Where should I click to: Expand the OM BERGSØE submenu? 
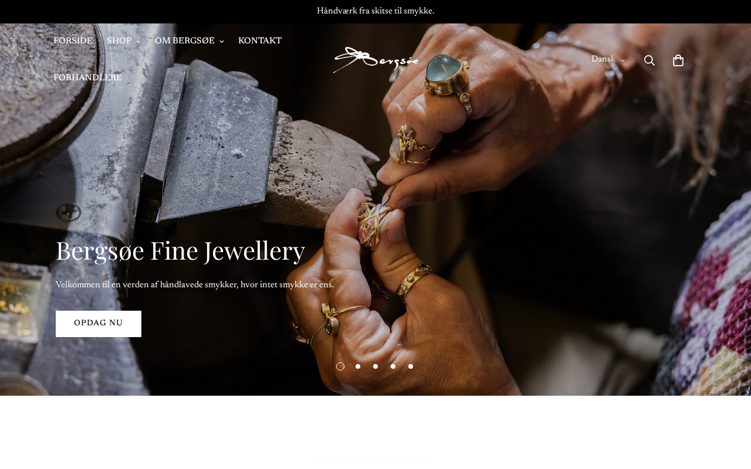[190, 41]
